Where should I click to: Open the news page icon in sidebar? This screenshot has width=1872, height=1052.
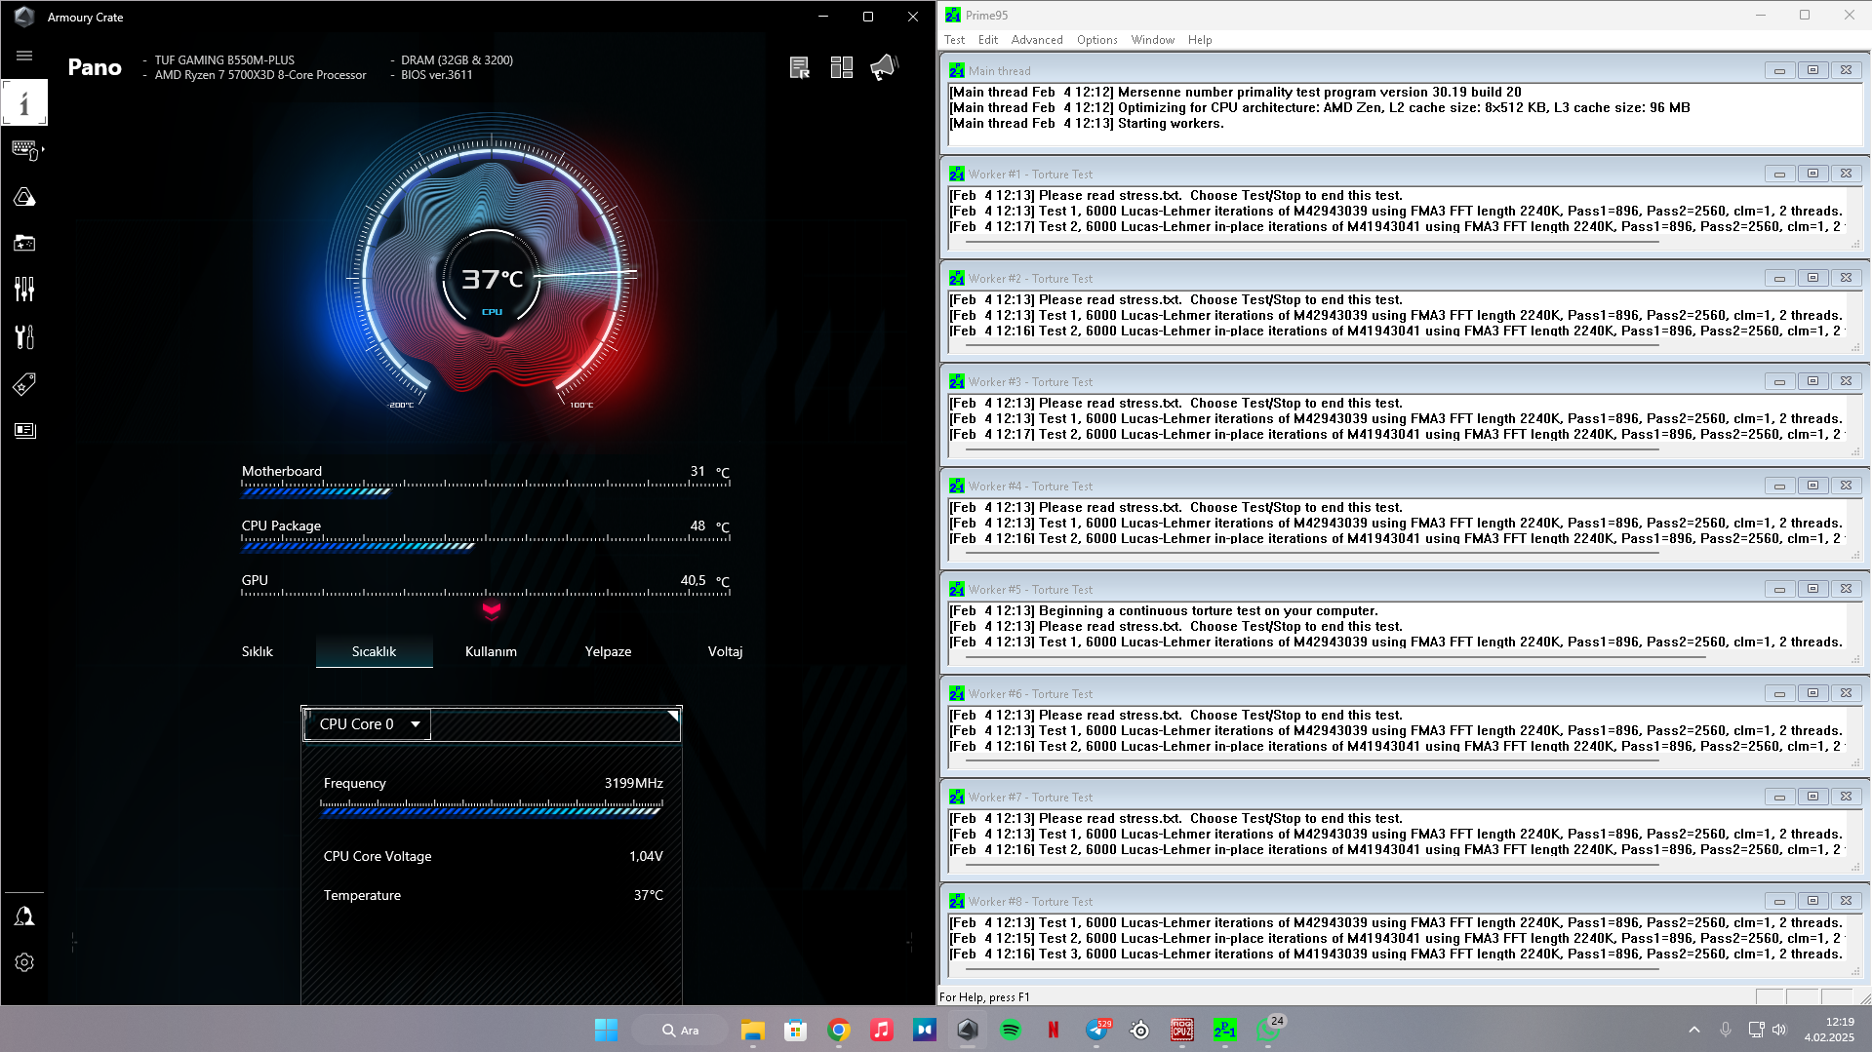pos(24,430)
